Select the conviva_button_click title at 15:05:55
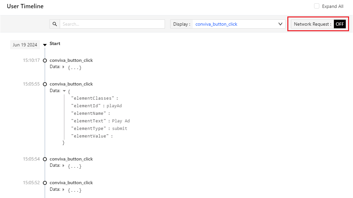Viewport: 353px width, 198px height. (71, 84)
